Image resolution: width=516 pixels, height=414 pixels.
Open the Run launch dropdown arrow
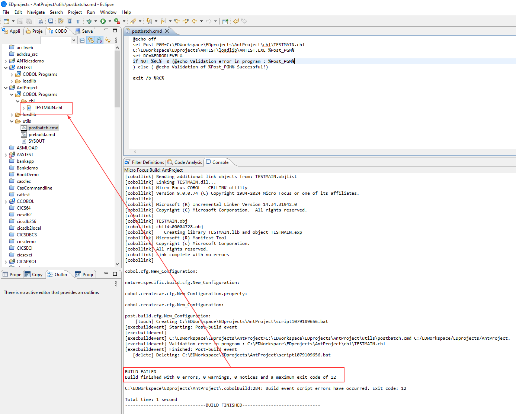point(110,21)
